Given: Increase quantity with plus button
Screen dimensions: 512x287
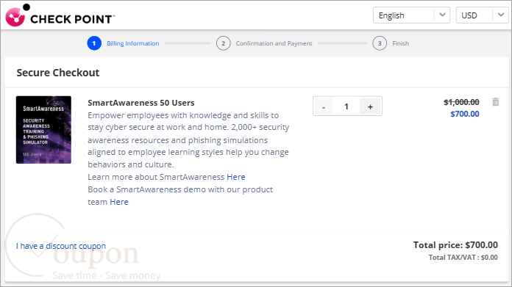Looking at the screenshot, I should (370, 106).
